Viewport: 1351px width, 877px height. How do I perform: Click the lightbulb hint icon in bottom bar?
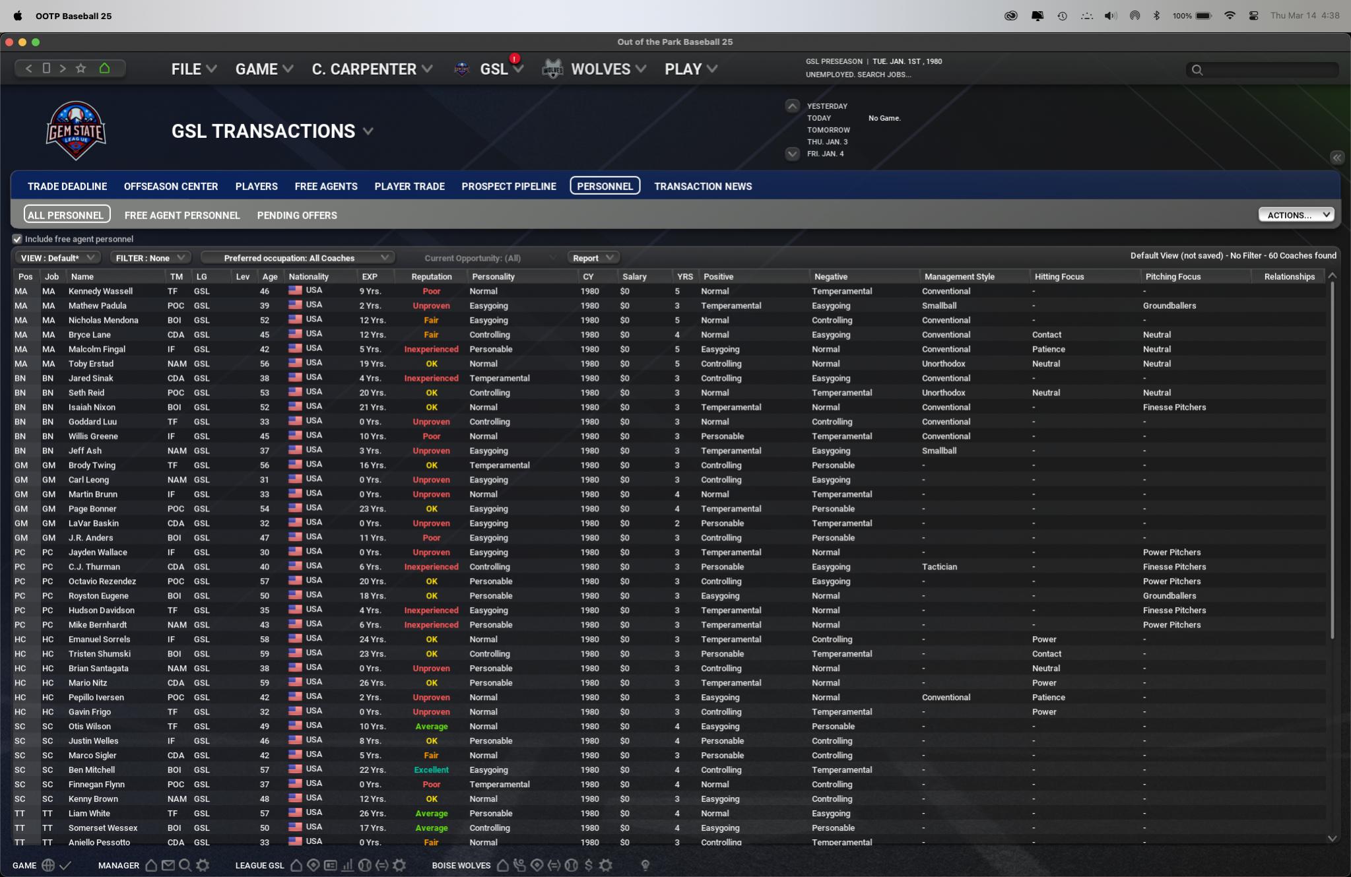(645, 865)
